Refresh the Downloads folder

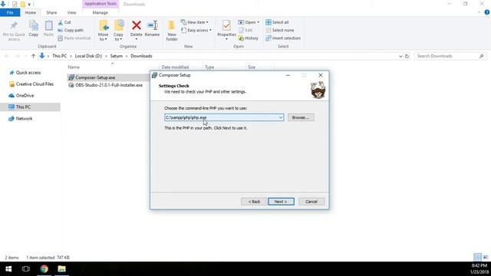[x=407, y=56]
